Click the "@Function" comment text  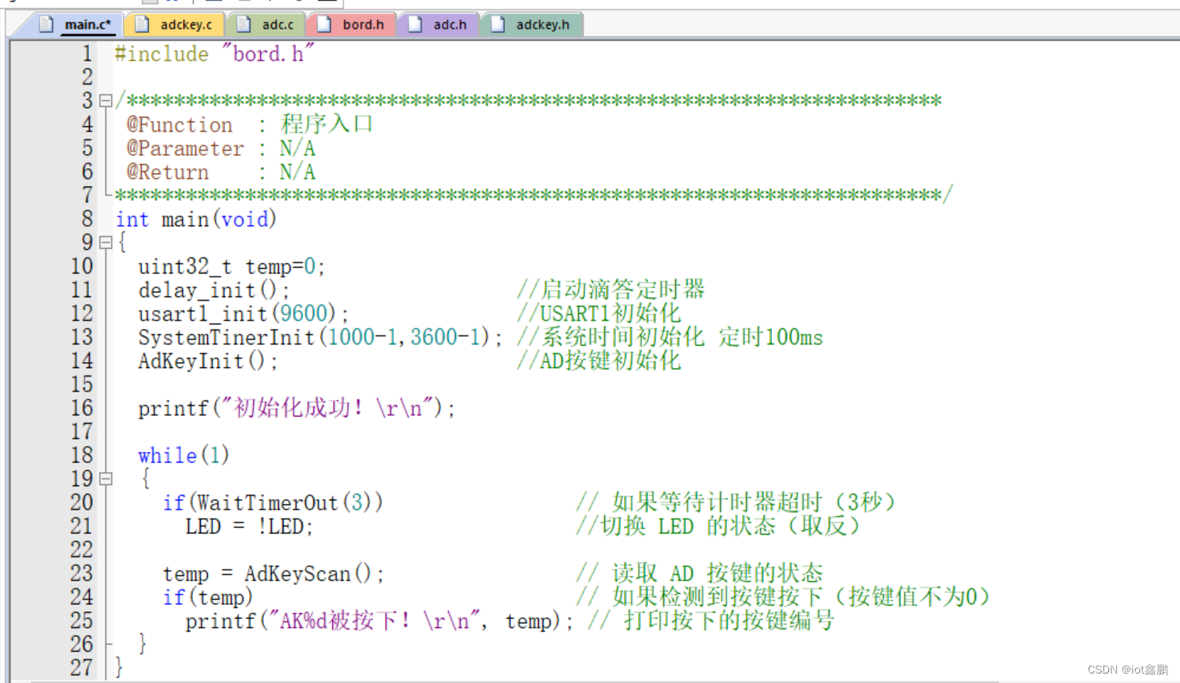180,124
